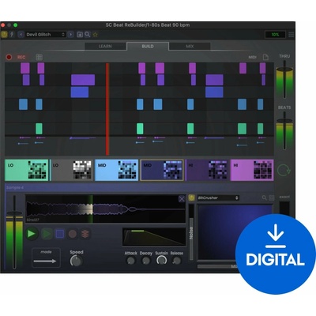Click the blue square stop button
316x316 pixels.
point(60,234)
